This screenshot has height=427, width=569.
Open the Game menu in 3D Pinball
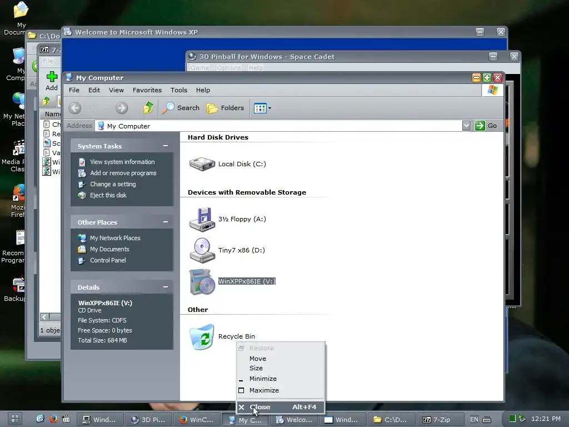point(200,68)
